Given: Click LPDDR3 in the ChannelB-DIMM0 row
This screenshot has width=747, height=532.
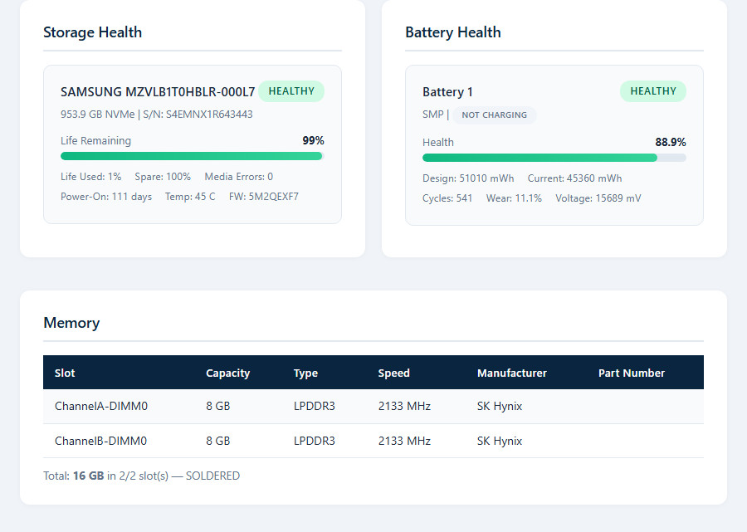Looking at the screenshot, I should point(315,441).
